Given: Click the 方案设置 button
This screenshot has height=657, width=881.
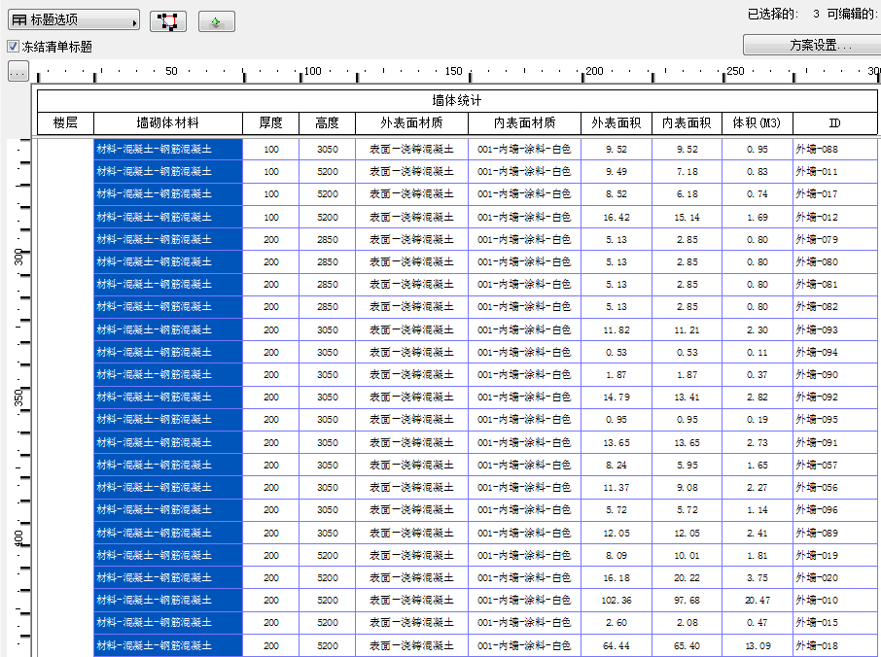Looking at the screenshot, I should tap(811, 45).
